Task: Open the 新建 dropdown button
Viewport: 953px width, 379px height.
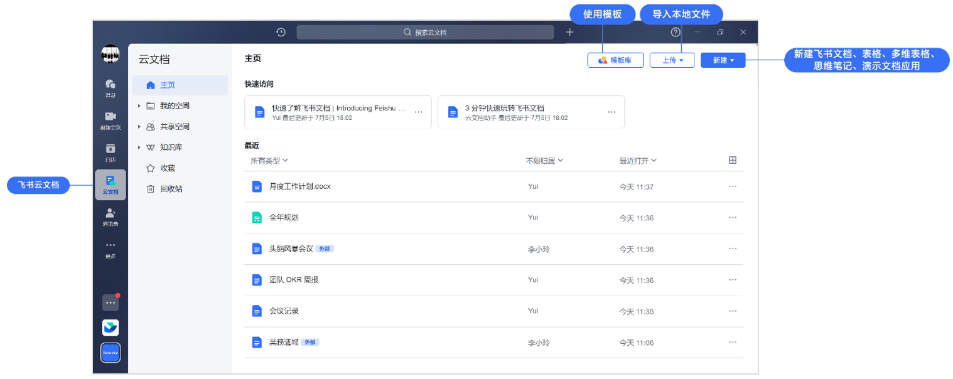Action: point(723,60)
